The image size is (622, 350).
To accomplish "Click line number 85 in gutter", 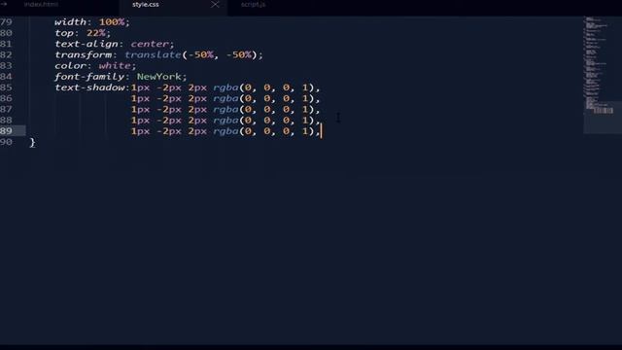I will [x=7, y=87].
